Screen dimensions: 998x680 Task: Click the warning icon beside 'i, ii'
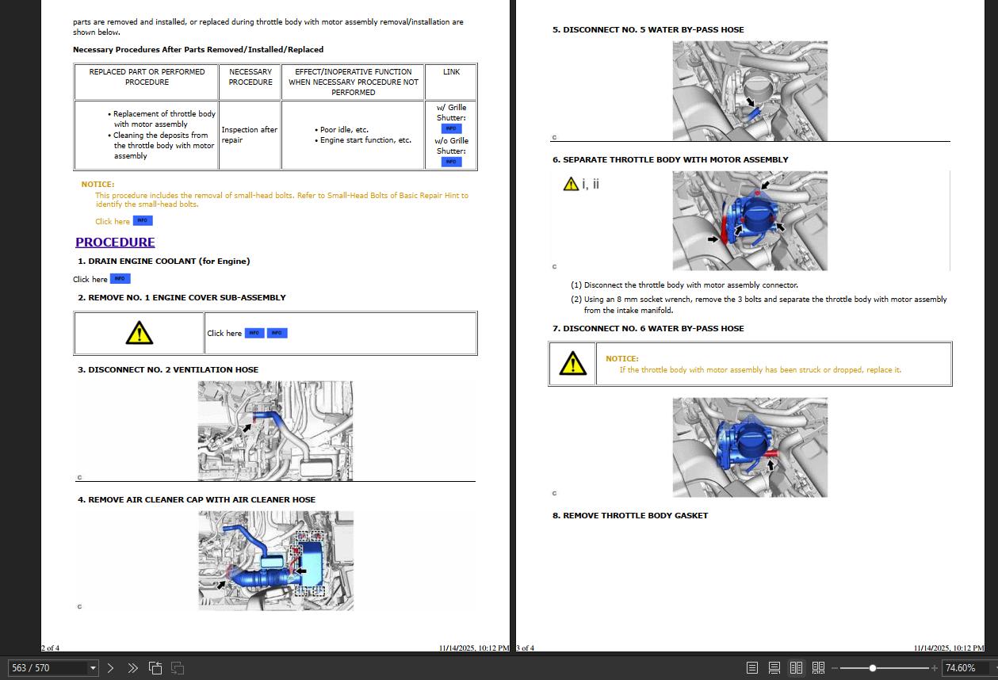click(x=571, y=184)
